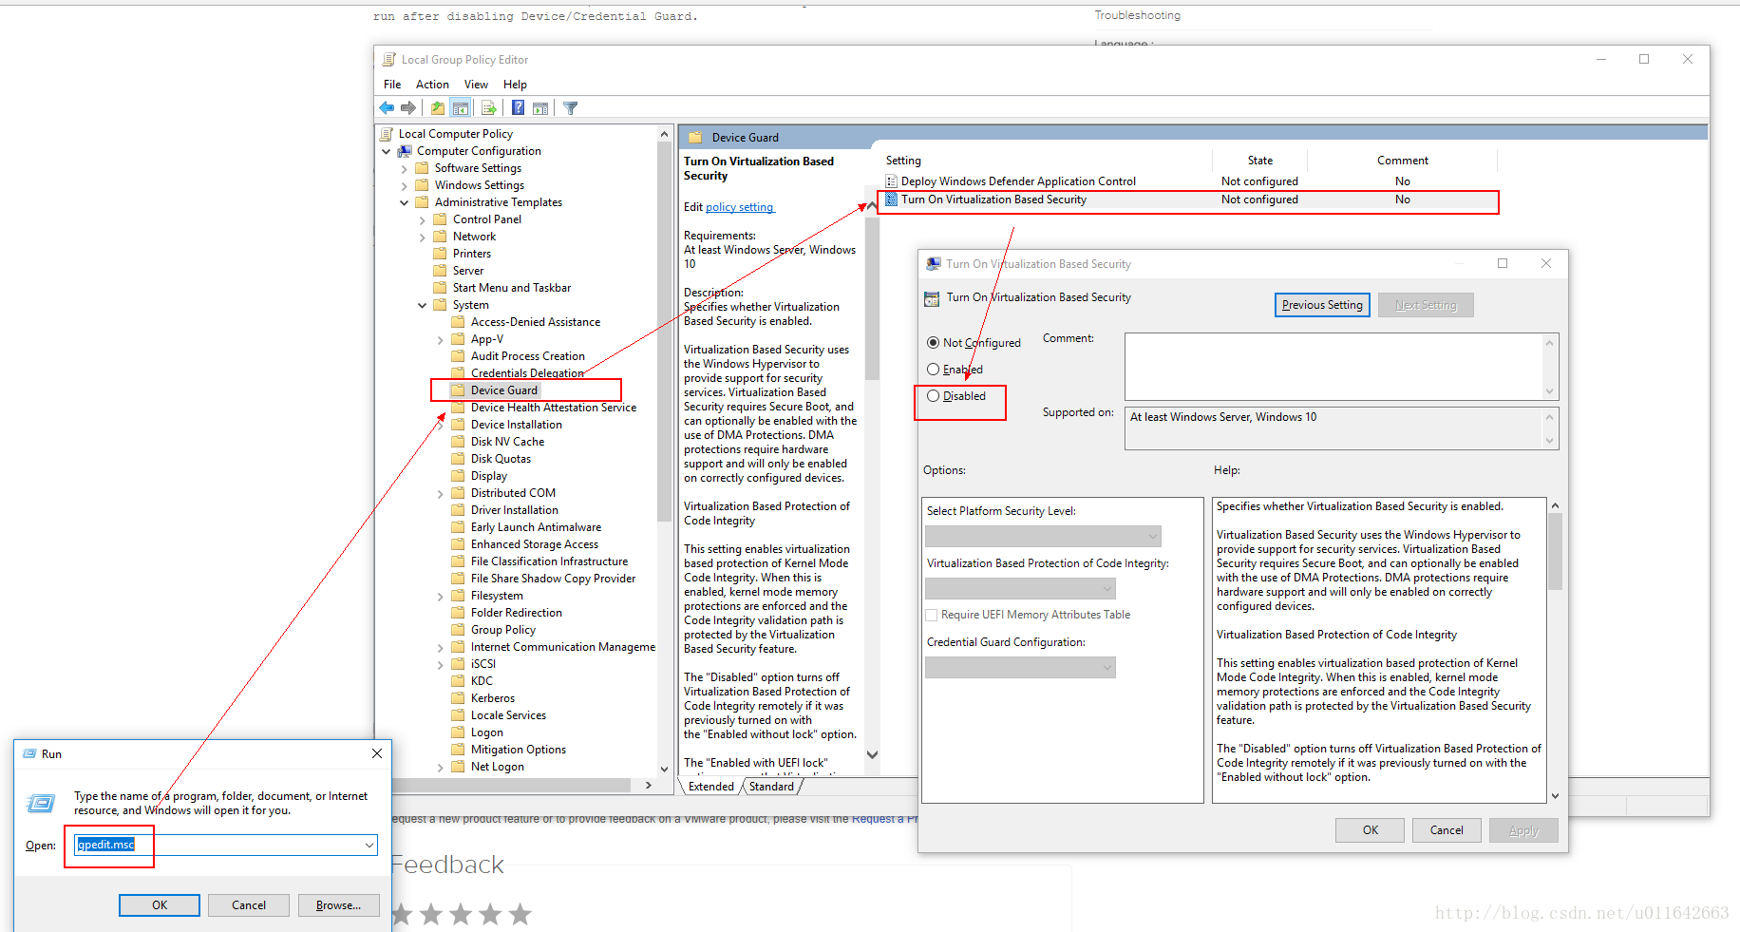Screen dimensions: 1740x932
Task: Click the Printers folder icon in tree
Action: (x=441, y=254)
